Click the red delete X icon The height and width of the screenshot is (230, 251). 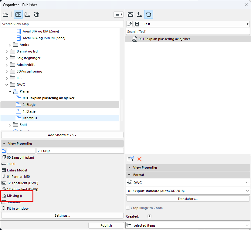point(140,159)
